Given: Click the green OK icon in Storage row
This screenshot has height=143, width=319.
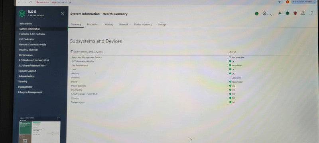Looking at the screenshot, I should [230, 98].
